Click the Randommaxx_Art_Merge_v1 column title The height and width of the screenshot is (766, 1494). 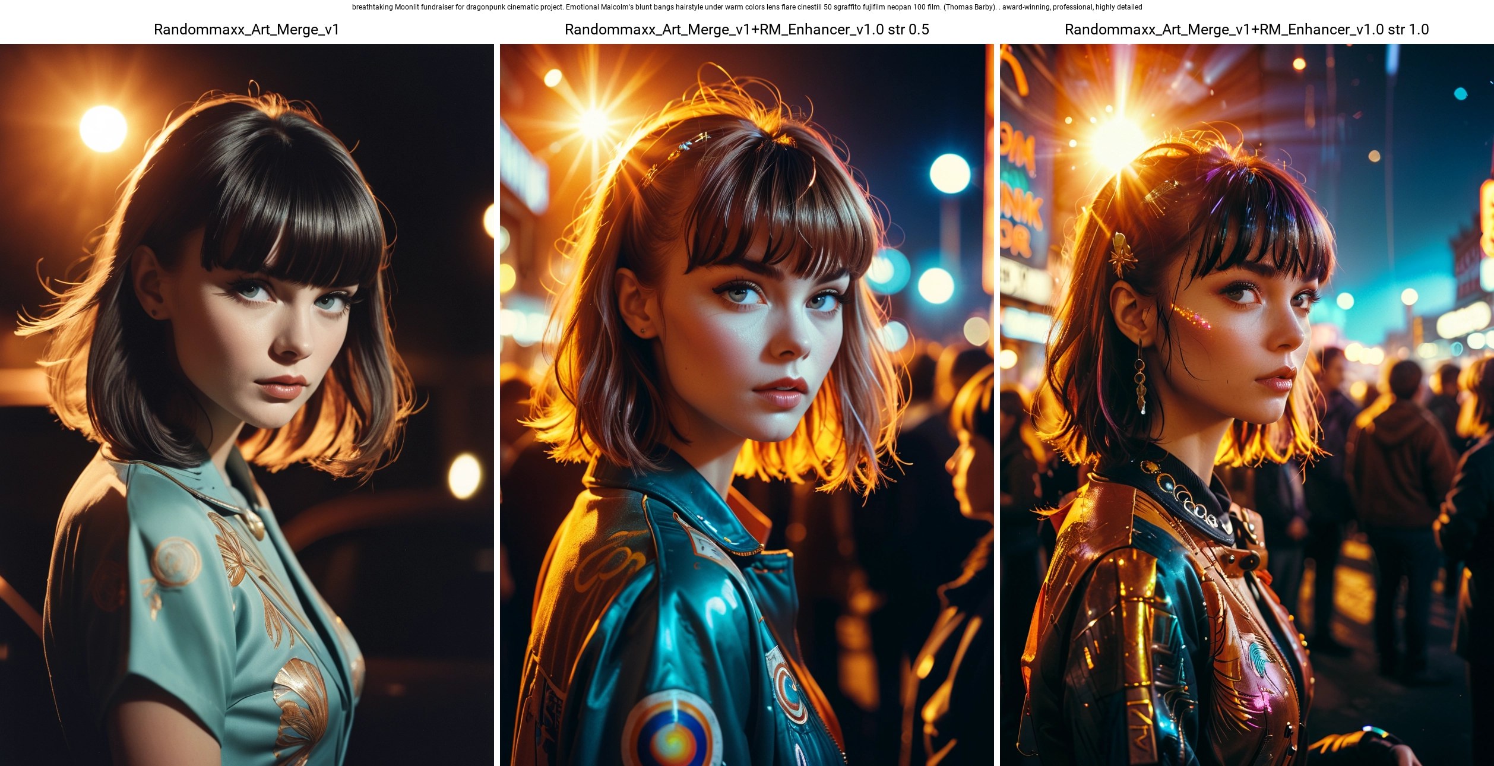246,30
